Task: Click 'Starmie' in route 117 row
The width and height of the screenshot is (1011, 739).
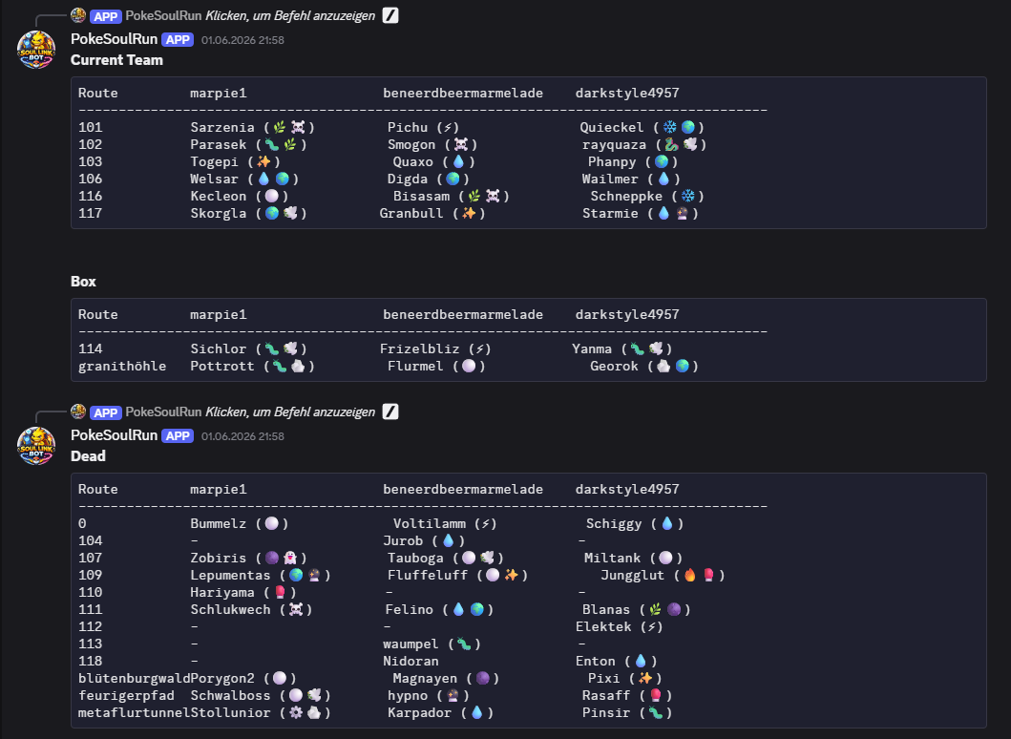Action: [611, 214]
